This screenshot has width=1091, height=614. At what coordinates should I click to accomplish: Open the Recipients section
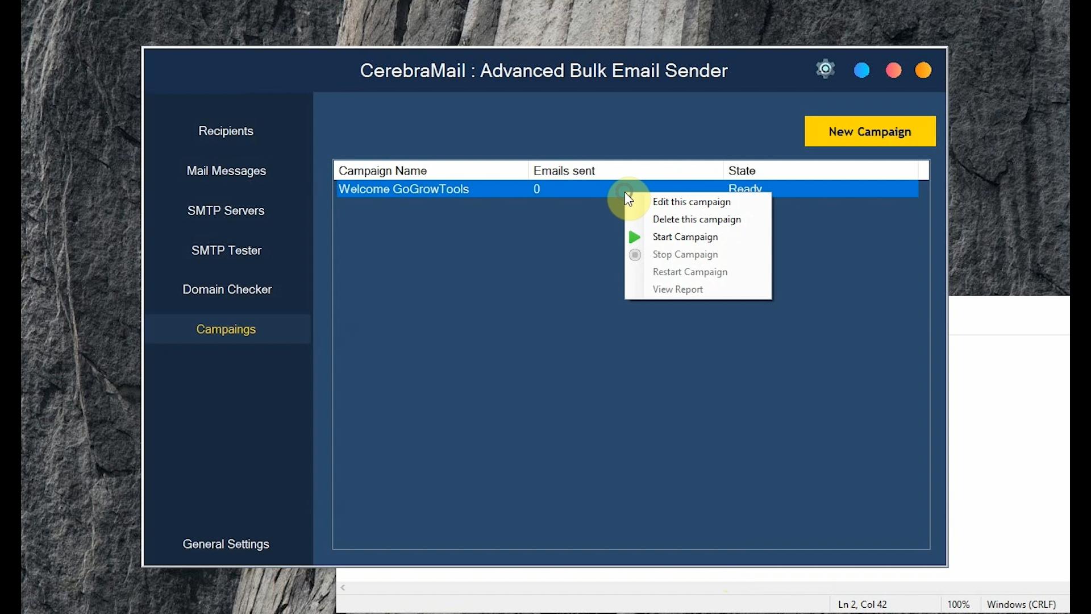[x=226, y=131]
